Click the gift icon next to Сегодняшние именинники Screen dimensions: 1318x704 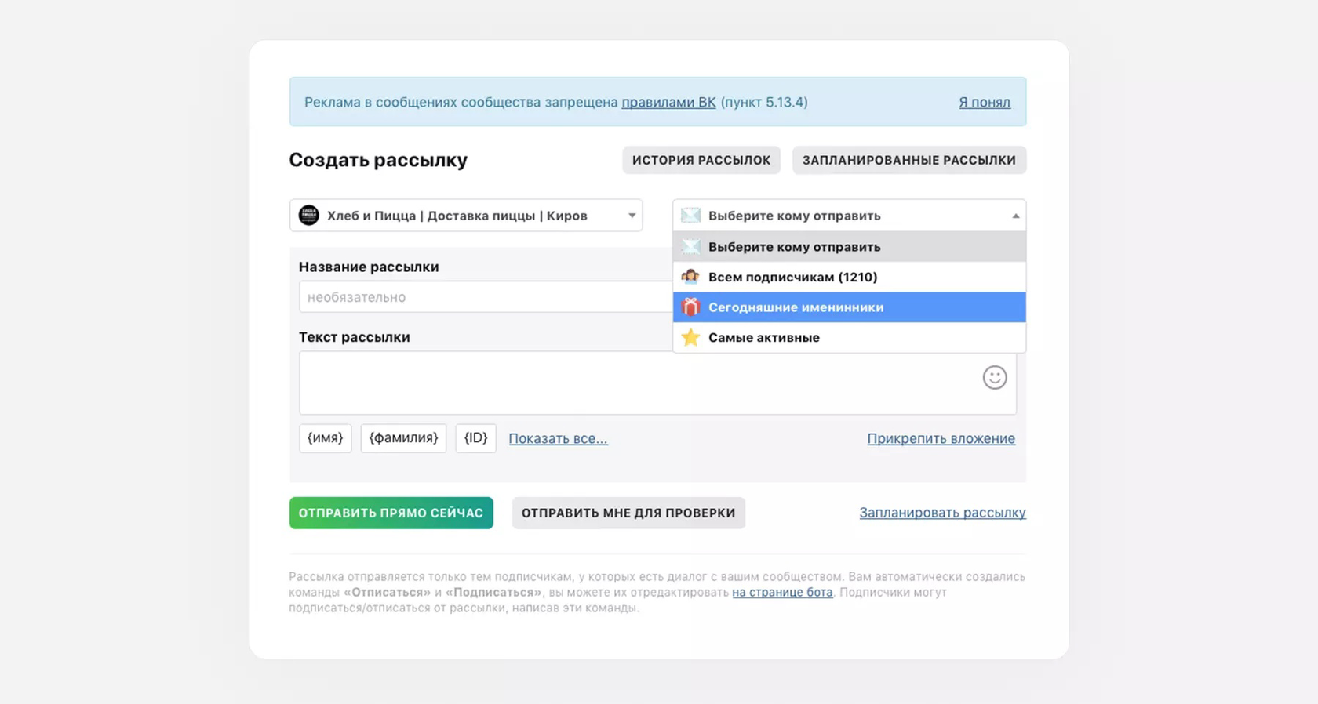tap(690, 307)
